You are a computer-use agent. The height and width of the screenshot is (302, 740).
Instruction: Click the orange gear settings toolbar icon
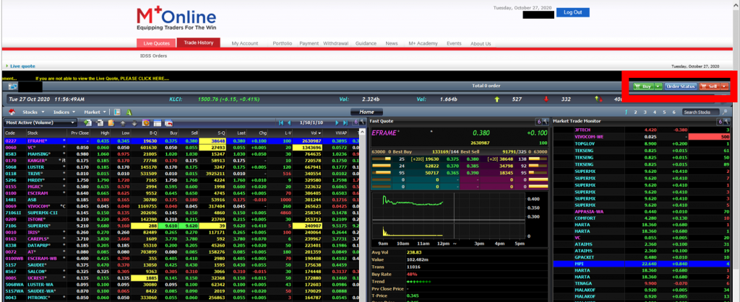pos(145,123)
